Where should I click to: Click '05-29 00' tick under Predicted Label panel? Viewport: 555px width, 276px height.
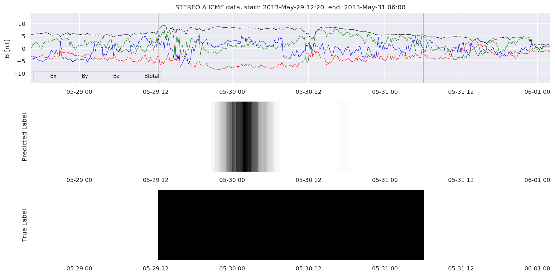pyautogui.click(x=80, y=180)
